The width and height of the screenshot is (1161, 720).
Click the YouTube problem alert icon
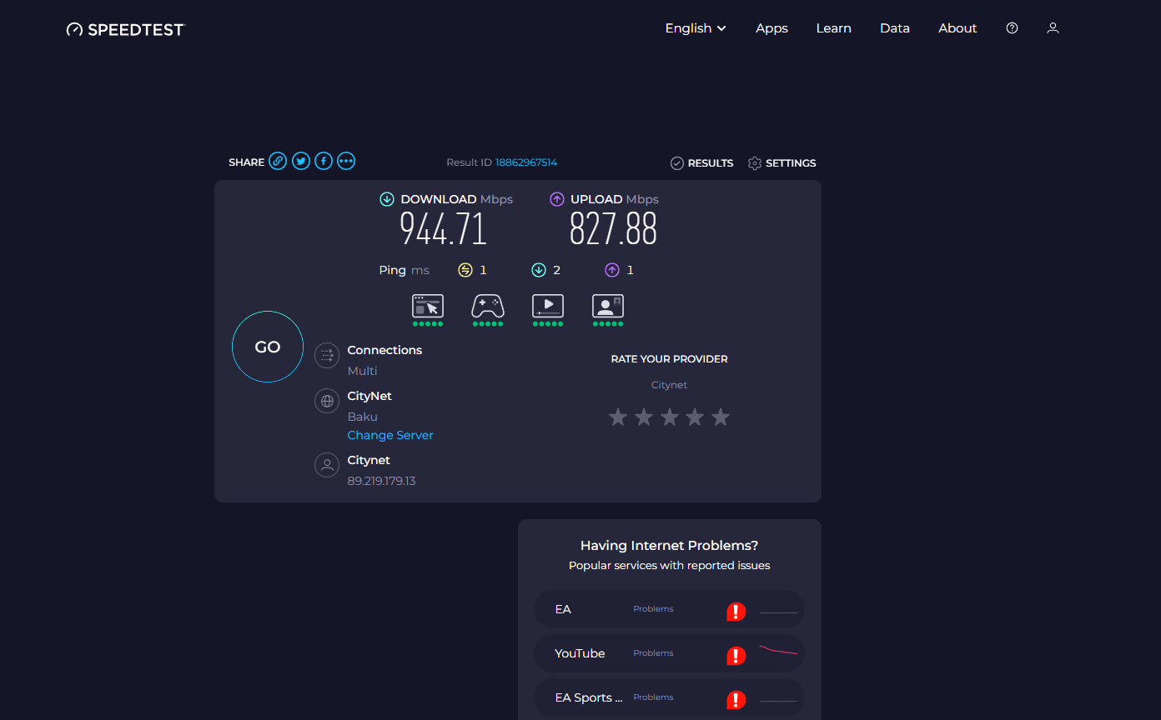pyautogui.click(x=736, y=656)
